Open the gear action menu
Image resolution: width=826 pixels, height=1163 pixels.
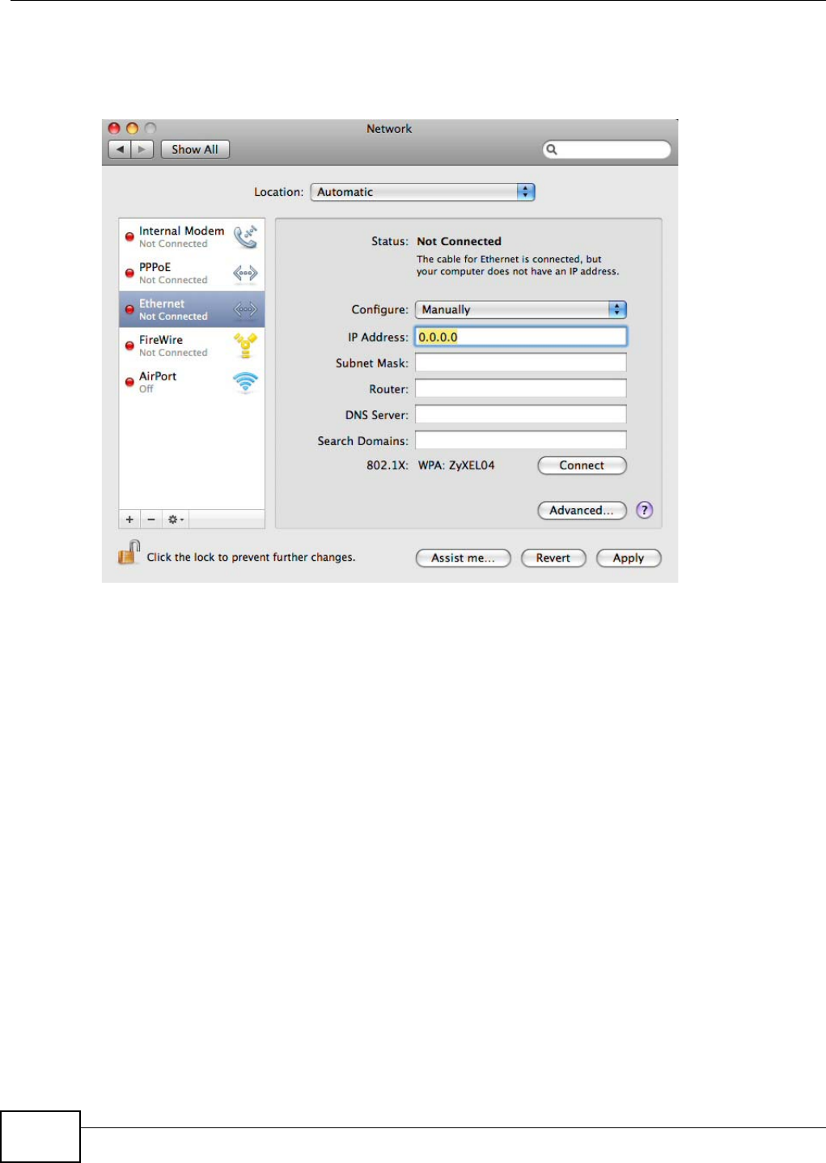(176, 520)
